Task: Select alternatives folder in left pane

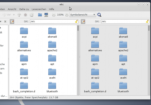Action: pyautogui.click(x=24, y=46)
